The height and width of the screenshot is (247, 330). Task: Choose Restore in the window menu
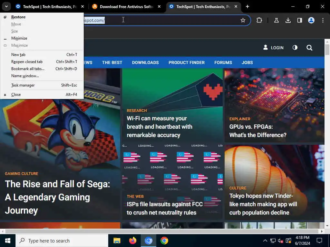coord(42,17)
